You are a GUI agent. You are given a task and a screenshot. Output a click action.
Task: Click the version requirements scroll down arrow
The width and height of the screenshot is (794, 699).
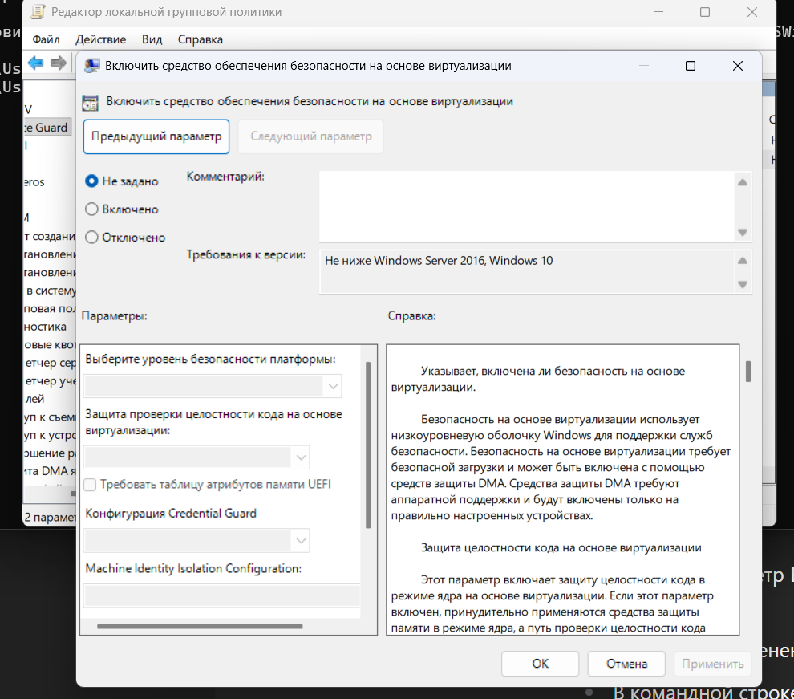point(743,284)
